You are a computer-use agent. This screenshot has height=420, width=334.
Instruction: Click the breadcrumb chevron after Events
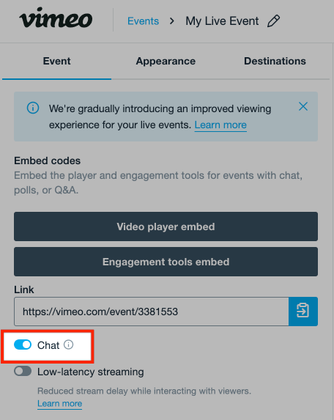tap(172, 21)
